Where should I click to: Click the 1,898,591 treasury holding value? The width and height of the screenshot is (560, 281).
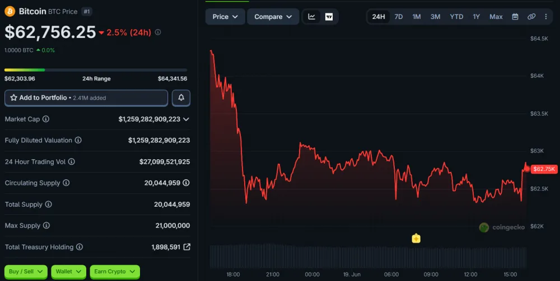166,247
